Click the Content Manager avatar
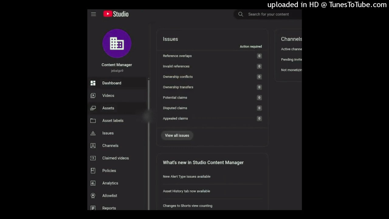 tap(117, 43)
